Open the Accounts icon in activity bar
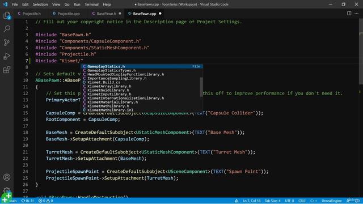 (7, 177)
